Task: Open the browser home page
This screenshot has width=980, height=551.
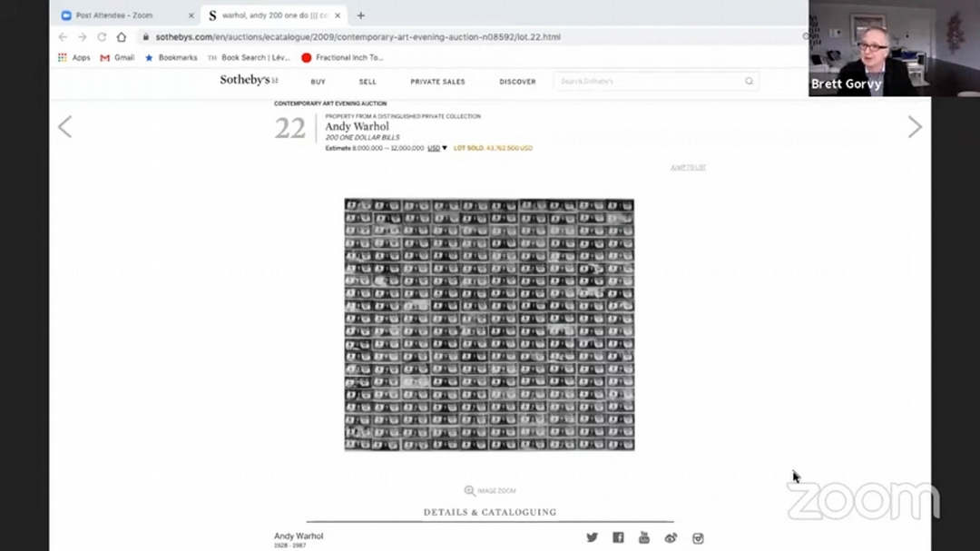Action: pyautogui.click(x=122, y=37)
